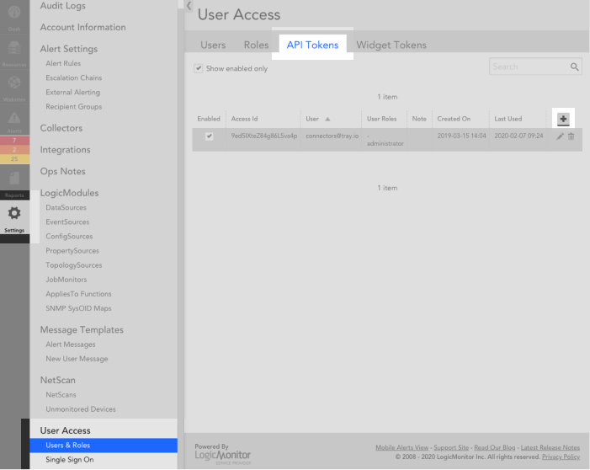
Task: Toggle the Show enabled only checkbox
Action: click(199, 68)
